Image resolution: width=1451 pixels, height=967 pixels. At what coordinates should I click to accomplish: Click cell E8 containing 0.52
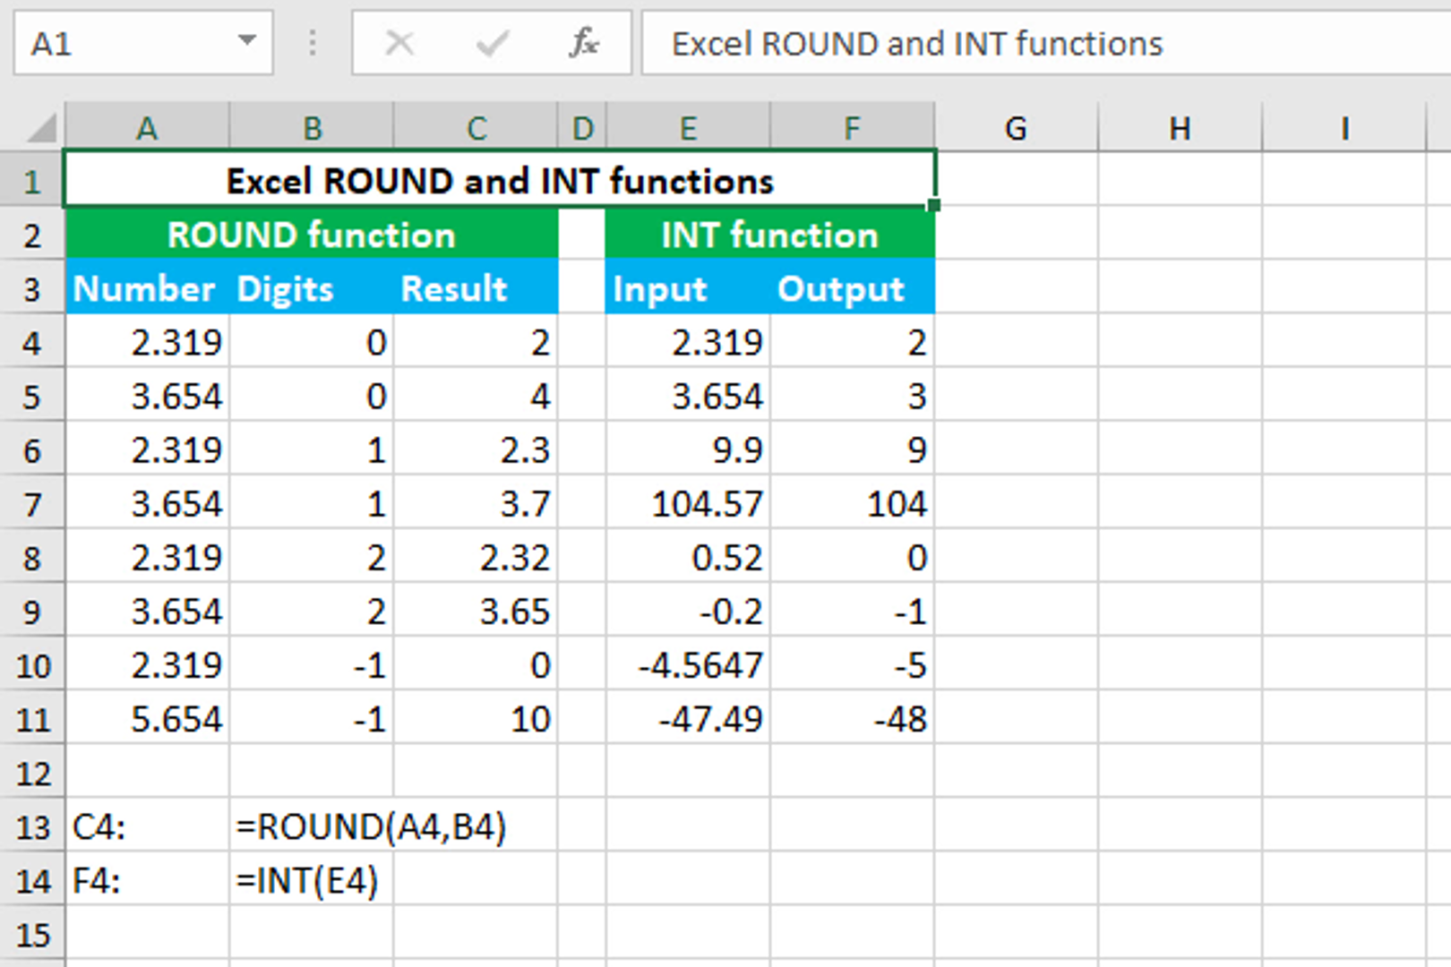coord(688,557)
